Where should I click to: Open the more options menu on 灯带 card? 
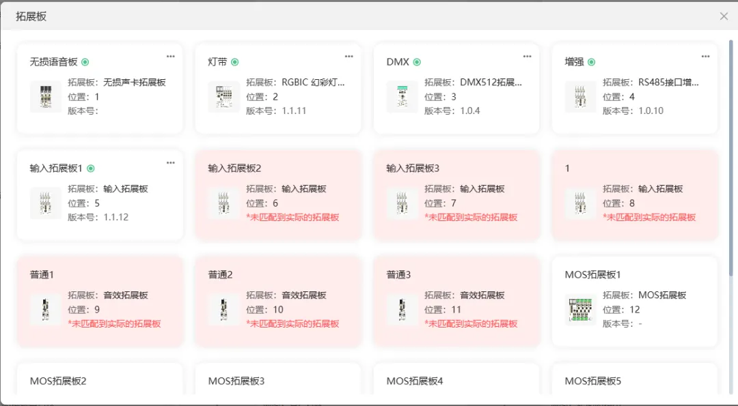pyautogui.click(x=348, y=57)
